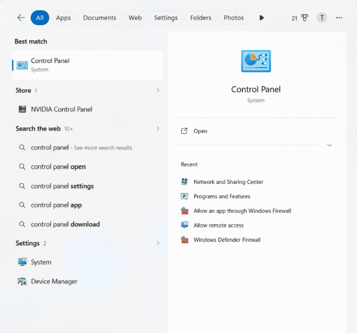Select the Folders filter tab
Screen dimensions: 357x333
[200, 18]
